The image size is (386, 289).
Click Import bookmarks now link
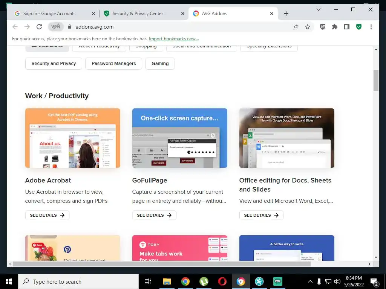pos(174,39)
